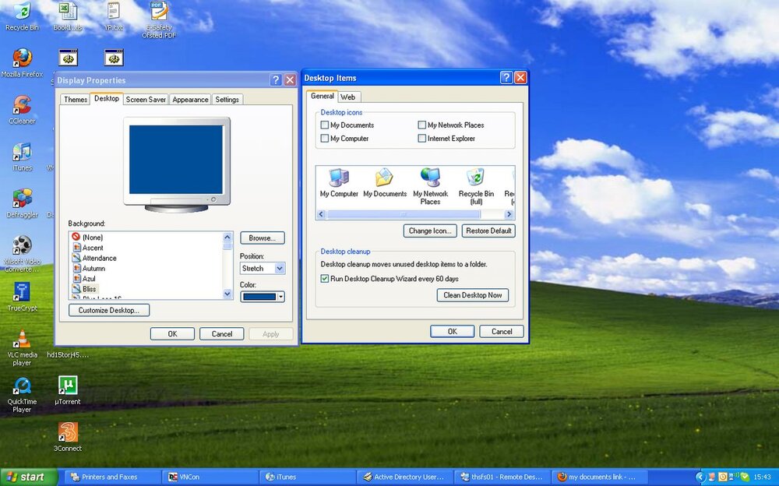Select My Documents icon in Desktop Items list
779x486 pixels.
click(x=385, y=183)
